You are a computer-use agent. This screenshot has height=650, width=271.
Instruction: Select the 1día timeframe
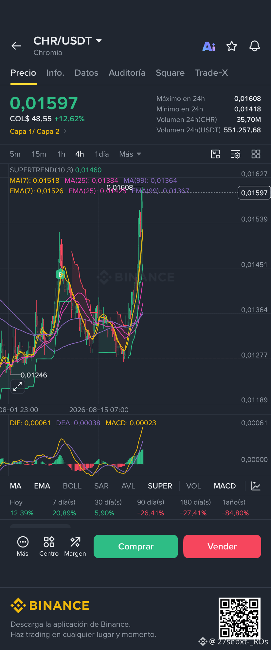(102, 154)
